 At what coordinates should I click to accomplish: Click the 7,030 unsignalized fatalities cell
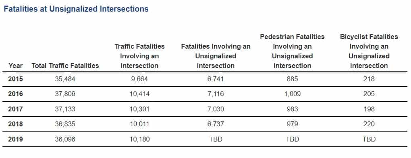[216, 109]
